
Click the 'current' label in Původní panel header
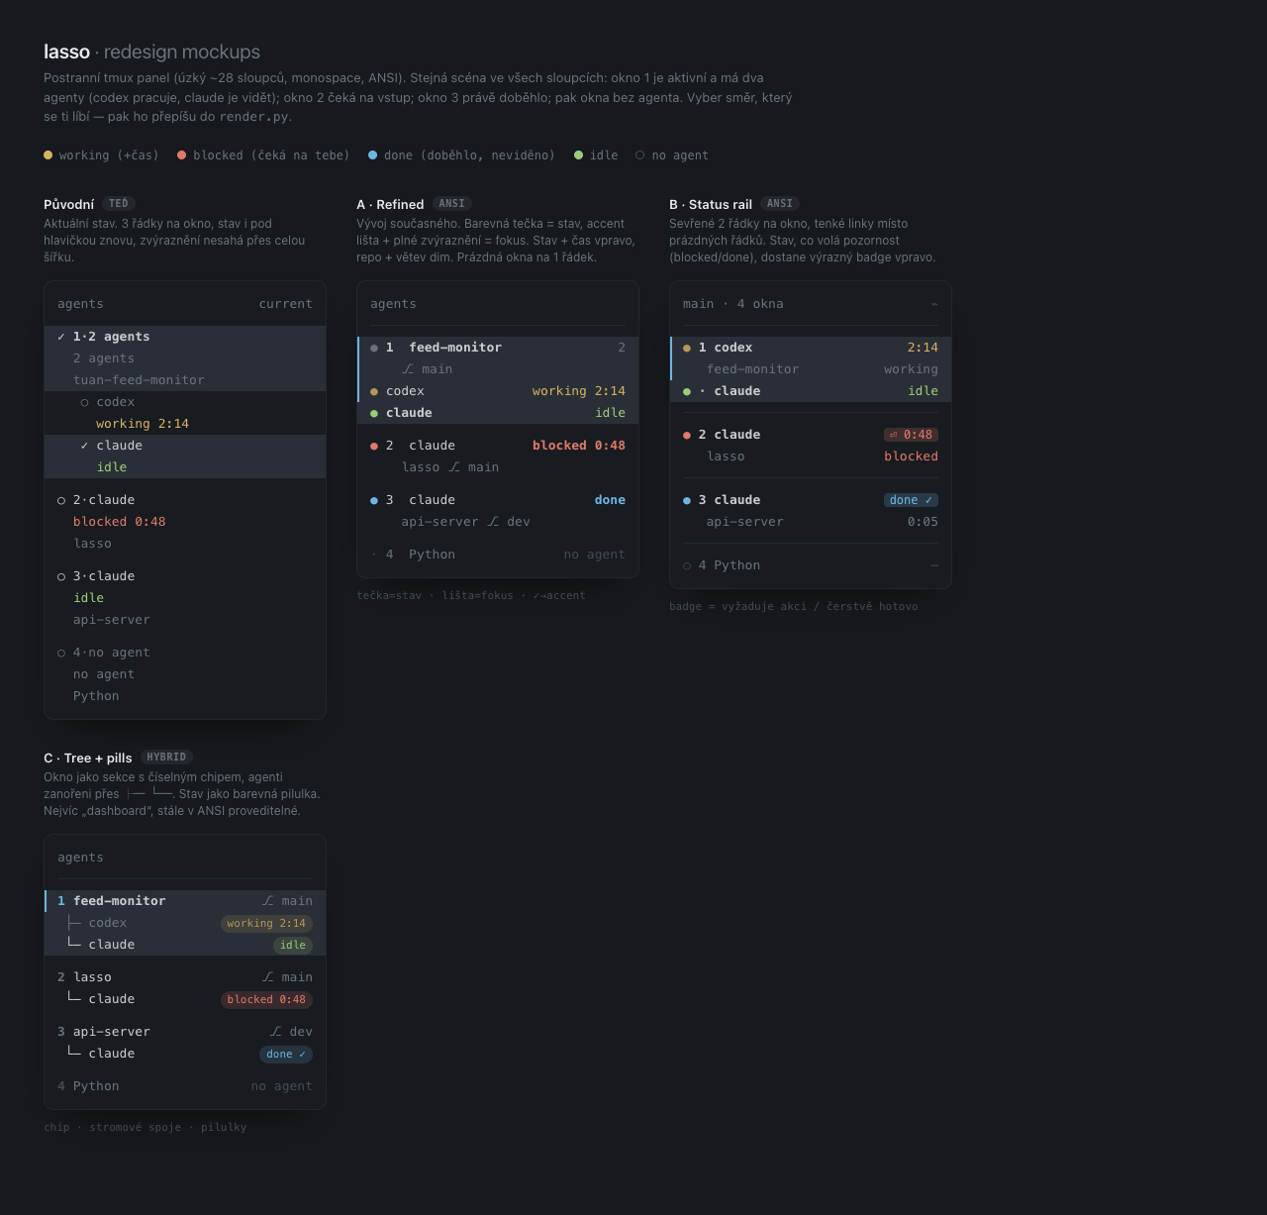tap(285, 304)
